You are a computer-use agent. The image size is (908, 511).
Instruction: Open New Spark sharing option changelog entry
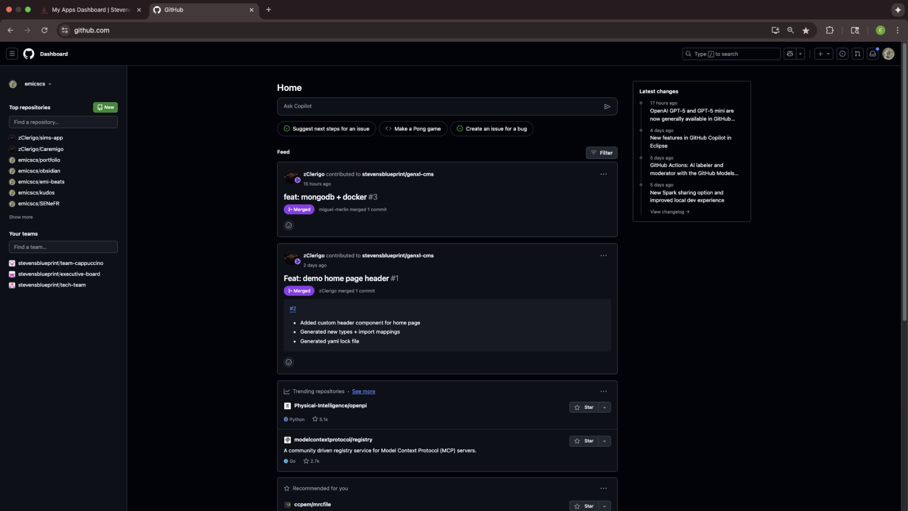pos(687,196)
